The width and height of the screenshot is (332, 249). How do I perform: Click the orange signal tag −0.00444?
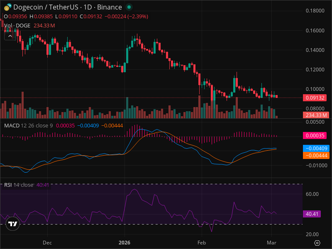(x=316, y=155)
